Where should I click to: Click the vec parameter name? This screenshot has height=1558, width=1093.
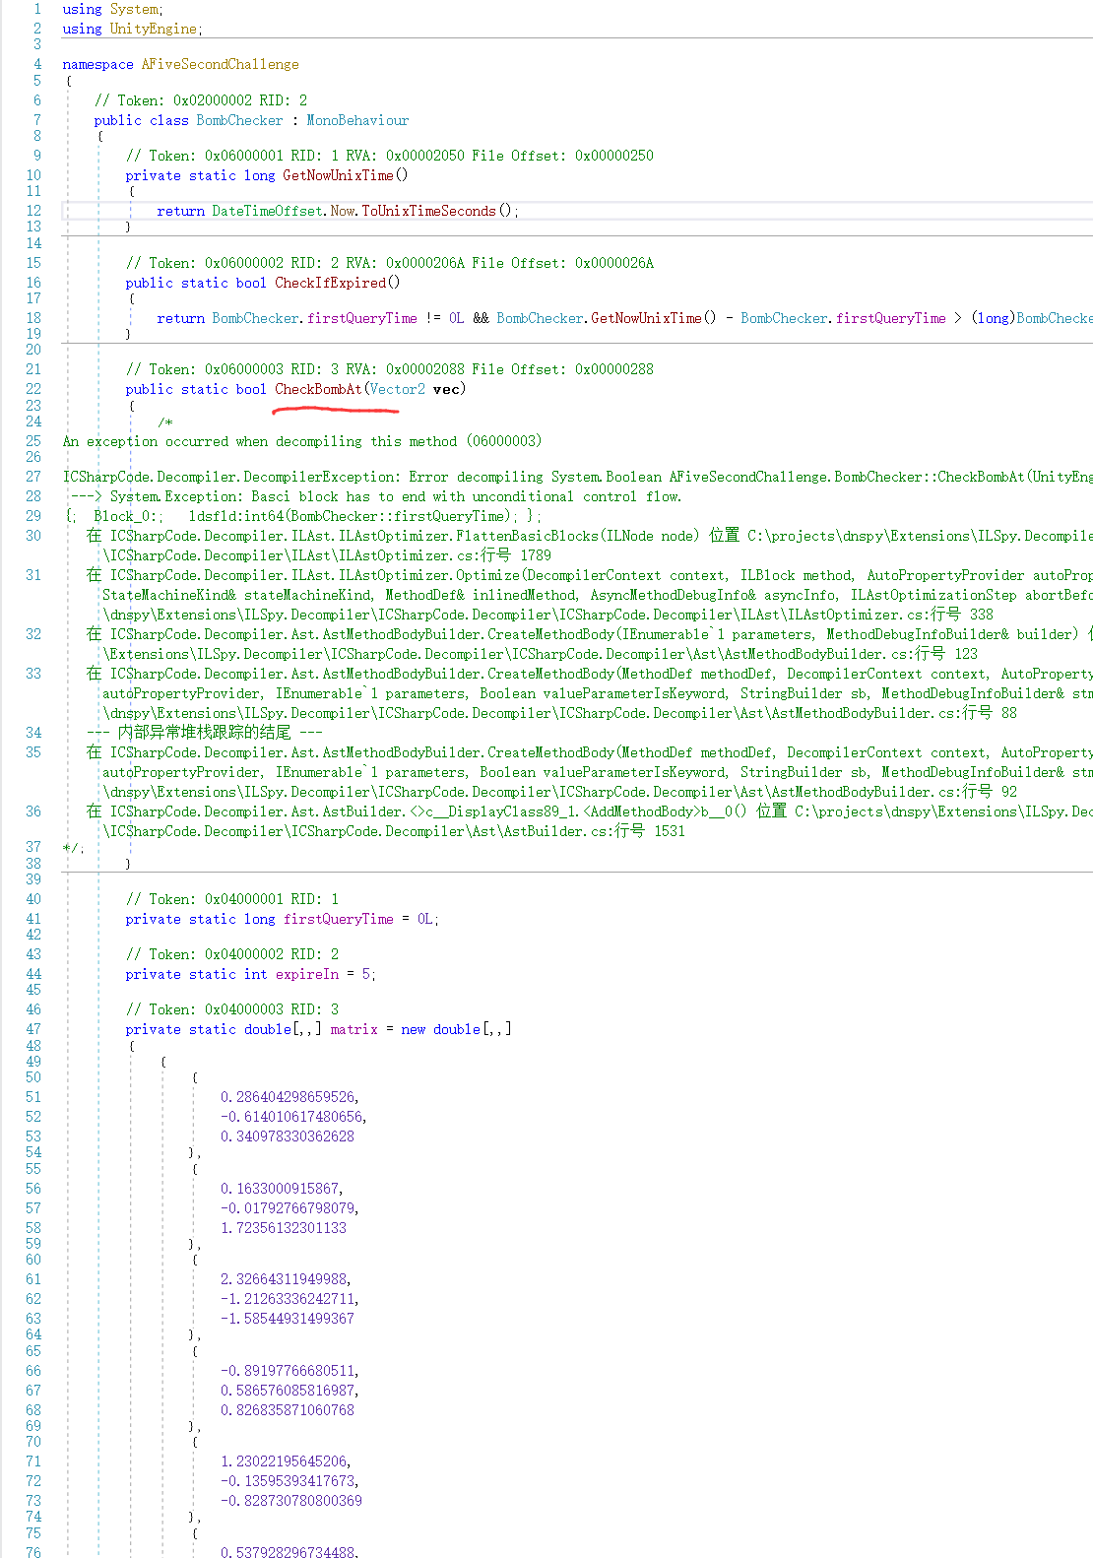[x=446, y=389]
